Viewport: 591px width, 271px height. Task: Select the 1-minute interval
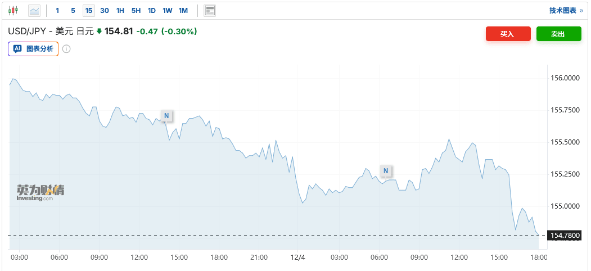pyautogui.click(x=57, y=10)
